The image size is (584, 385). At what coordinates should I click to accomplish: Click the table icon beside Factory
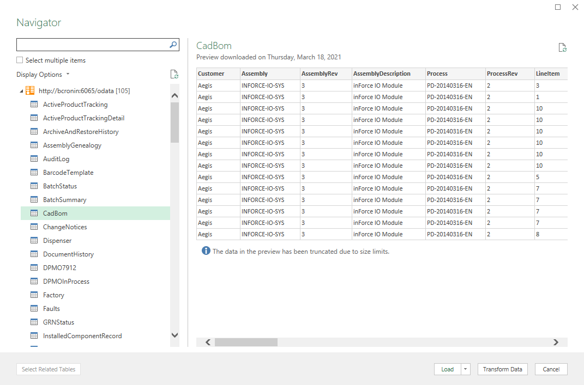(34, 295)
